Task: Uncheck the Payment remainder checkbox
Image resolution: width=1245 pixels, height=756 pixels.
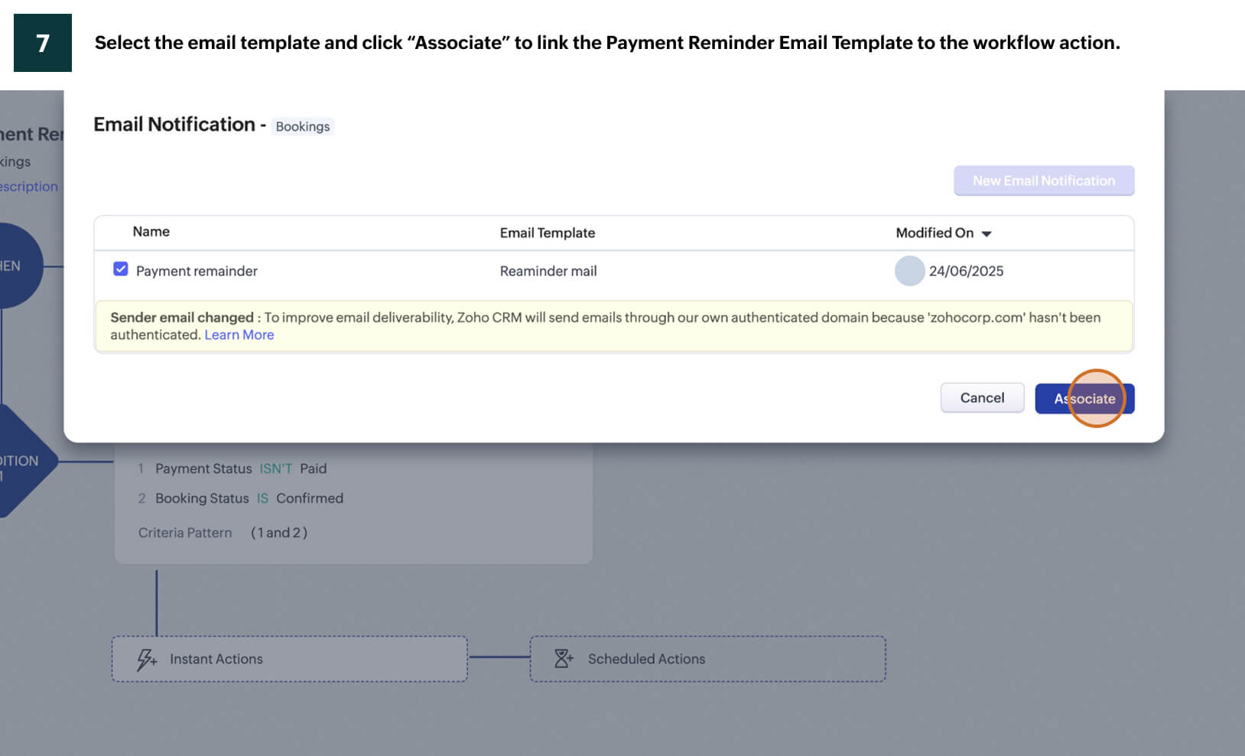Action: pyautogui.click(x=121, y=269)
